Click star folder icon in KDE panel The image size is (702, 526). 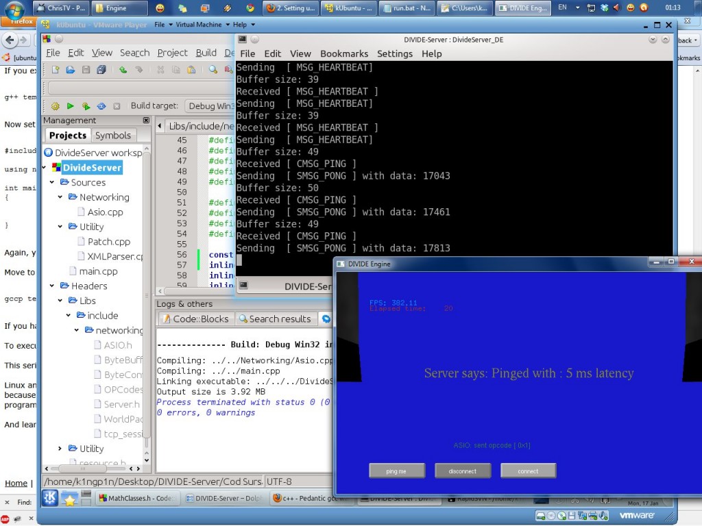(70, 499)
